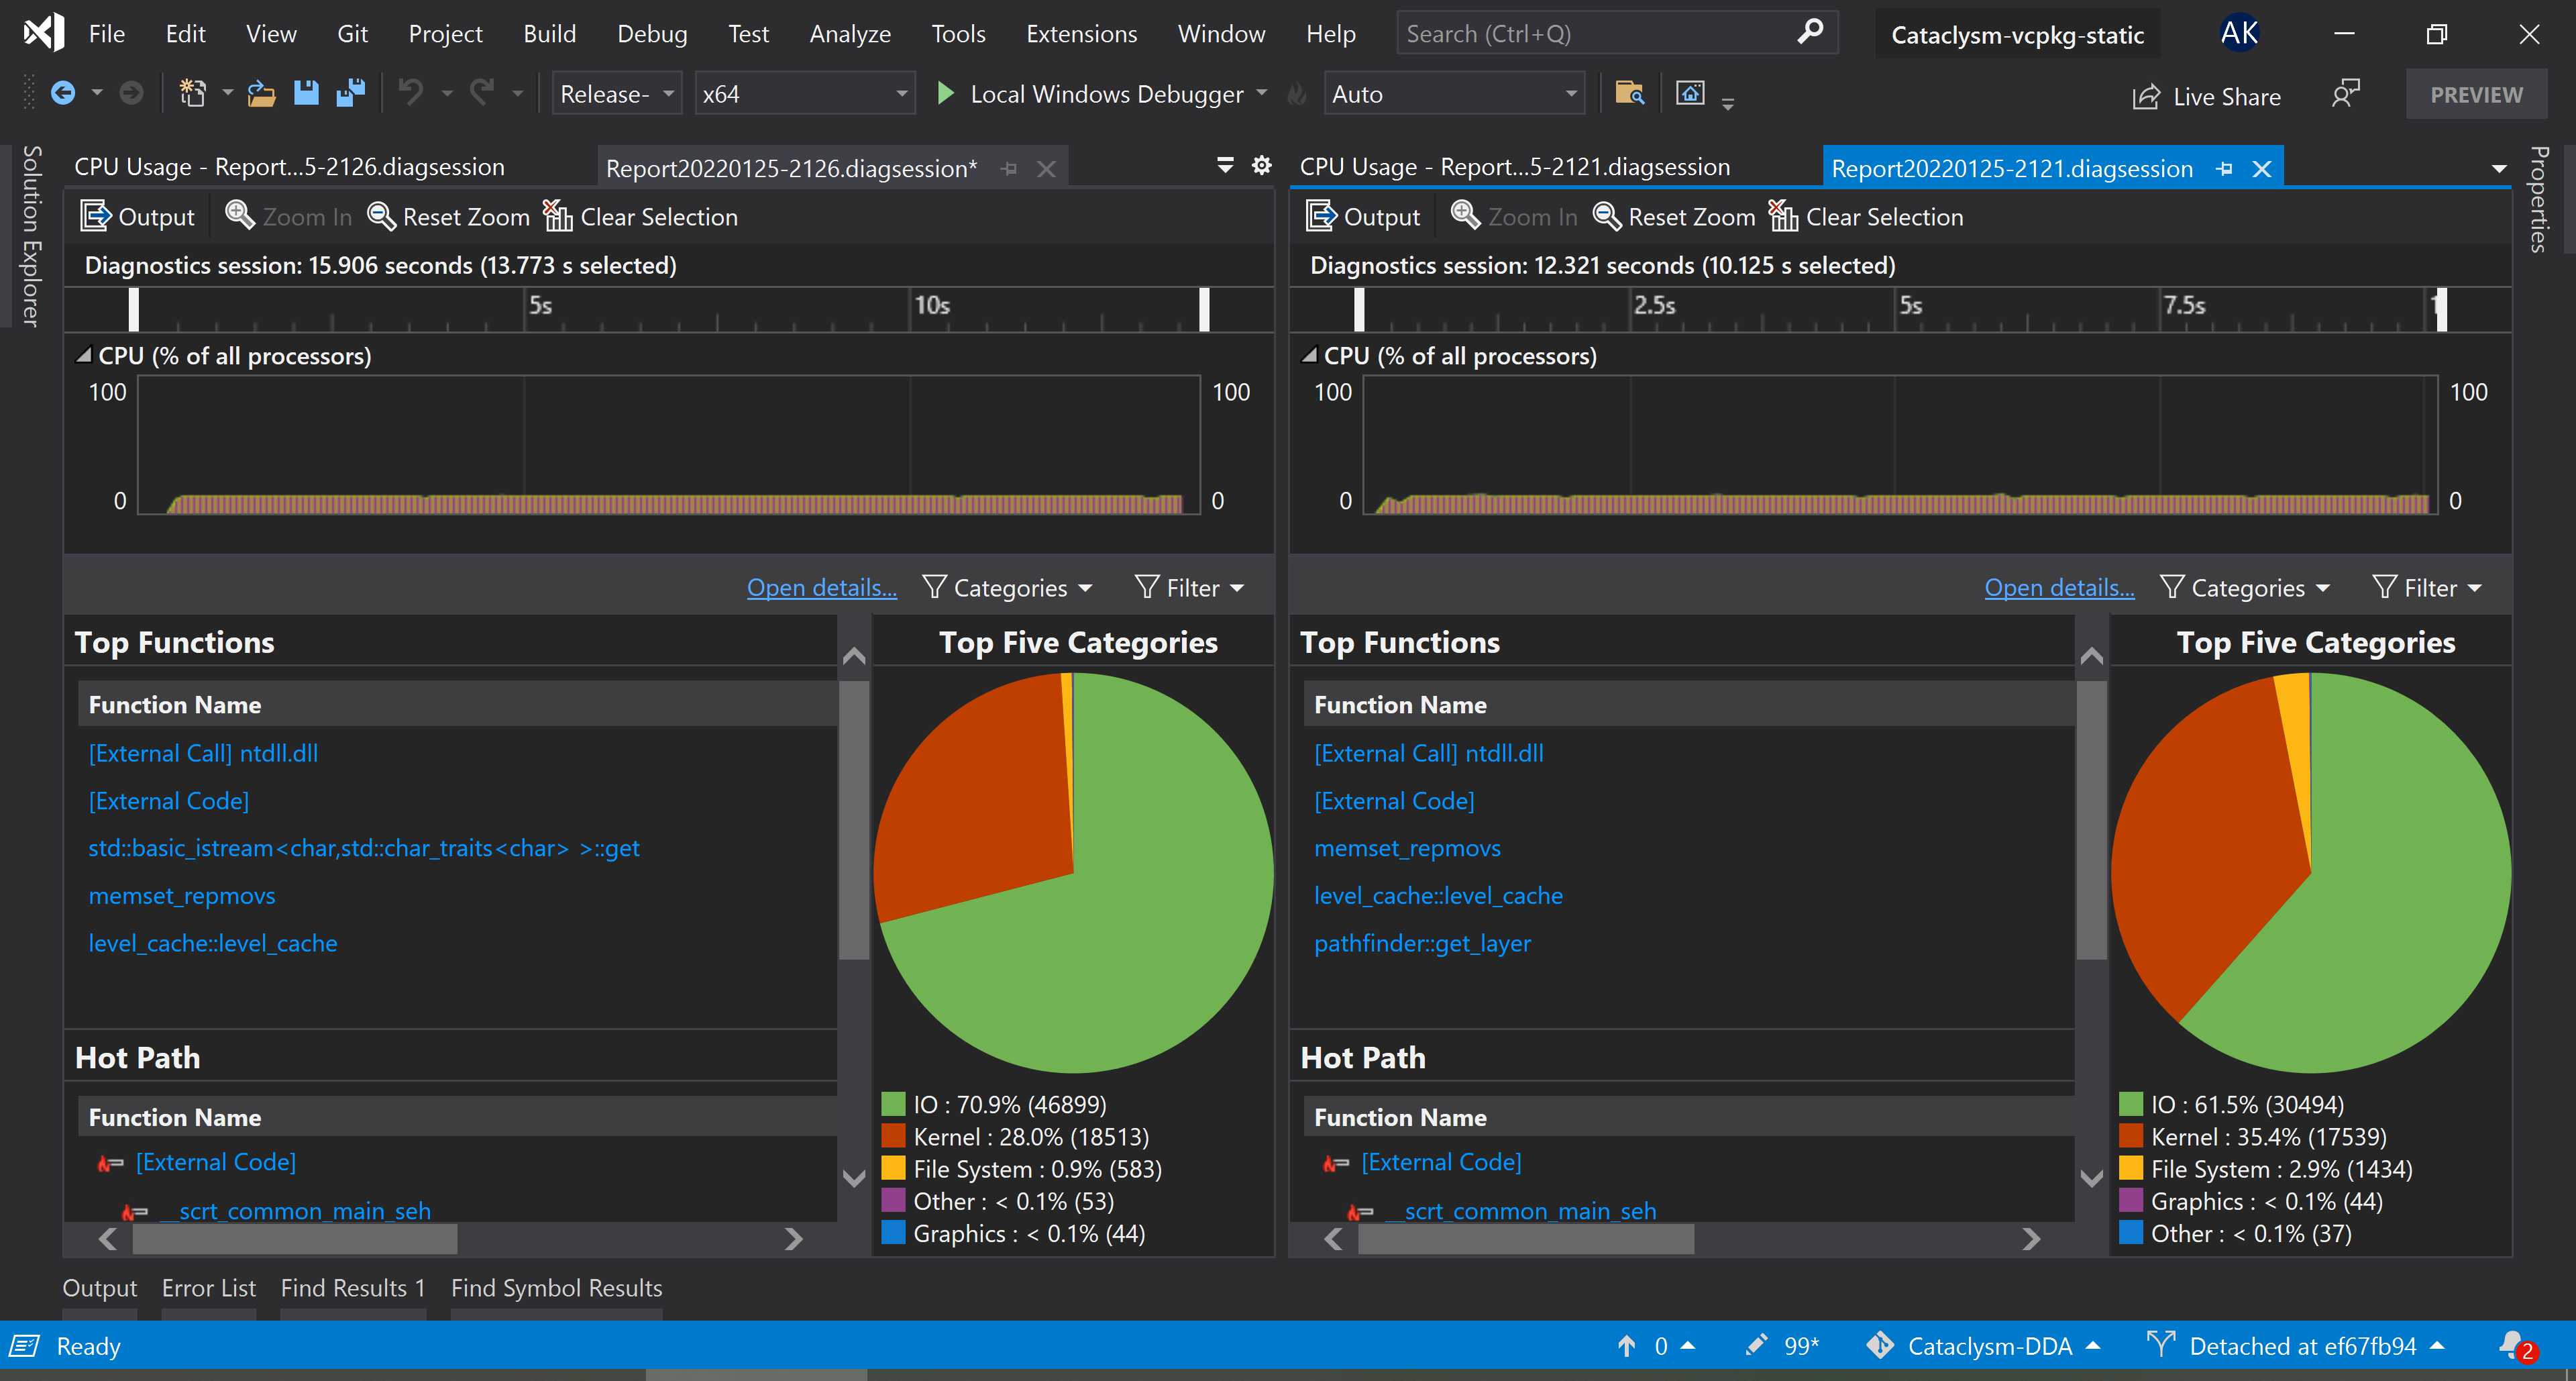Collapse the left CPU graph section
The width and height of the screenshot is (2576, 1381).
coord(84,355)
